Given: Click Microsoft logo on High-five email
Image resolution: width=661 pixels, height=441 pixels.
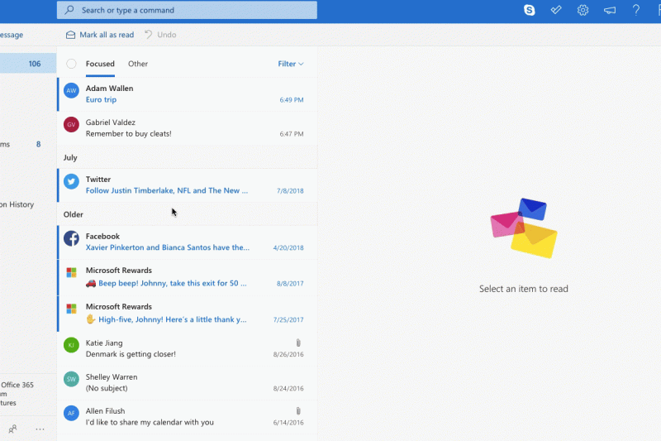Looking at the screenshot, I should pyautogui.click(x=71, y=309).
